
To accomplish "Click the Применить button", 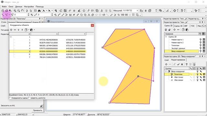I will coord(38,110).
